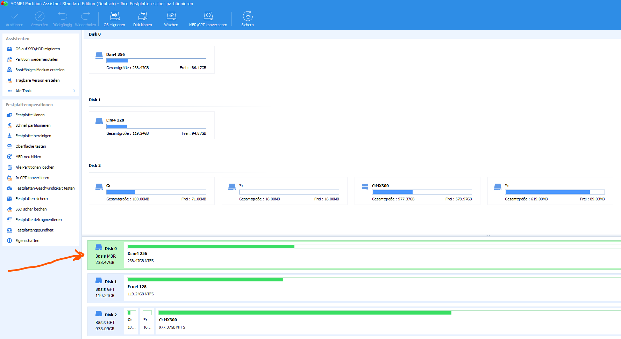Screen dimensions: 621x339
Task: Click the In GPT konvertieren link
Action: 32,178
